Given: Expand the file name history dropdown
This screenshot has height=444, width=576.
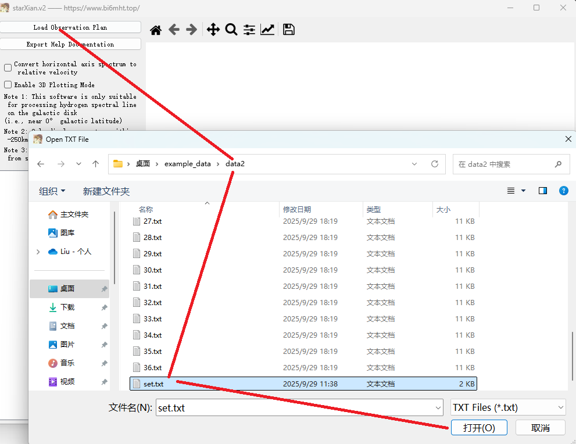Looking at the screenshot, I should pyautogui.click(x=437, y=408).
